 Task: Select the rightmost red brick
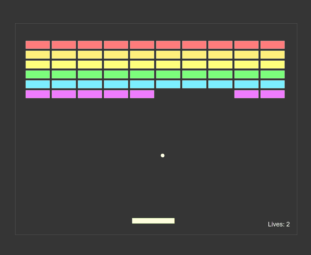click(x=273, y=45)
